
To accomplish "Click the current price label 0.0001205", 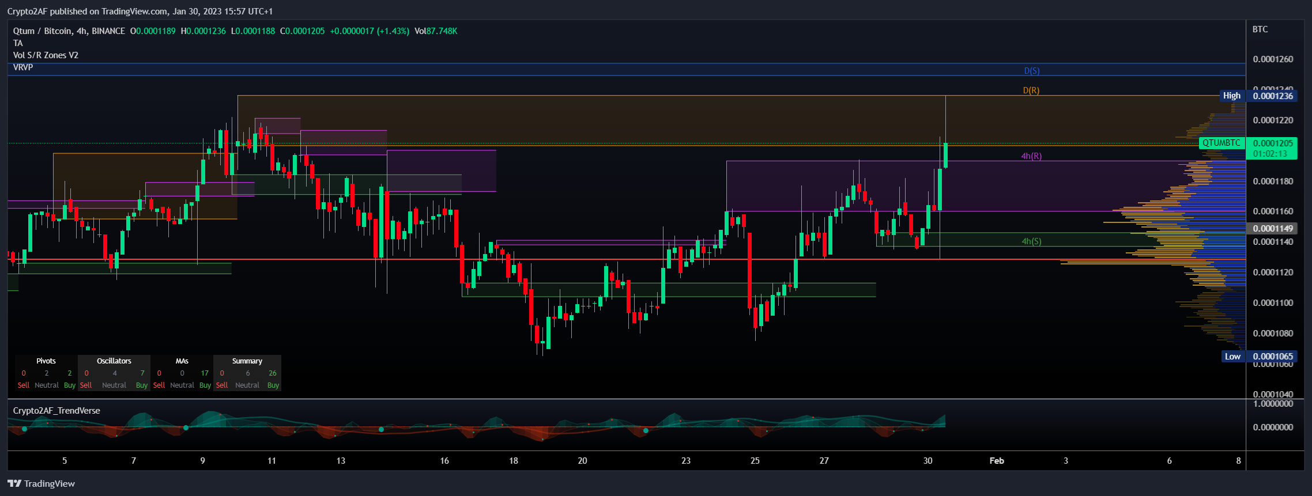I will click(x=1273, y=143).
